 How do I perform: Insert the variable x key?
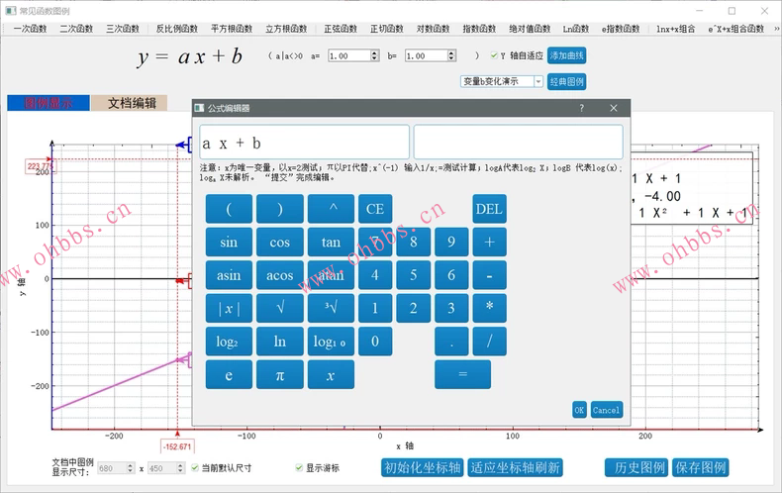pos(332,375)
